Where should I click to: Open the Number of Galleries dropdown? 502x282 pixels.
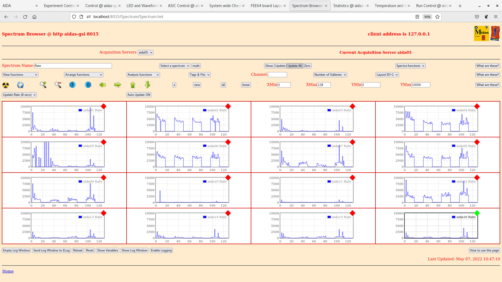point(330,75)
